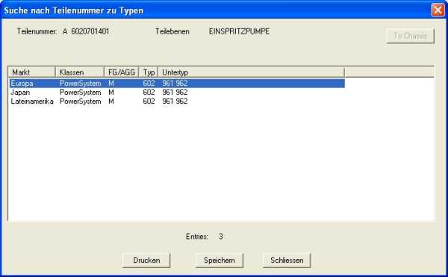
Task: Click the EINSPRITZPUMPE text
Action: [x=239, y=31]
